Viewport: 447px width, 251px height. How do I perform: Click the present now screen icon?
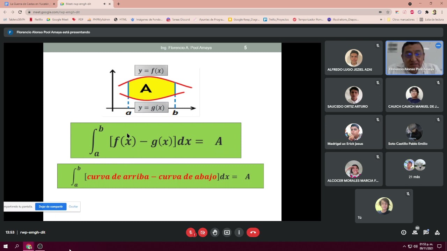click(227, 233)
